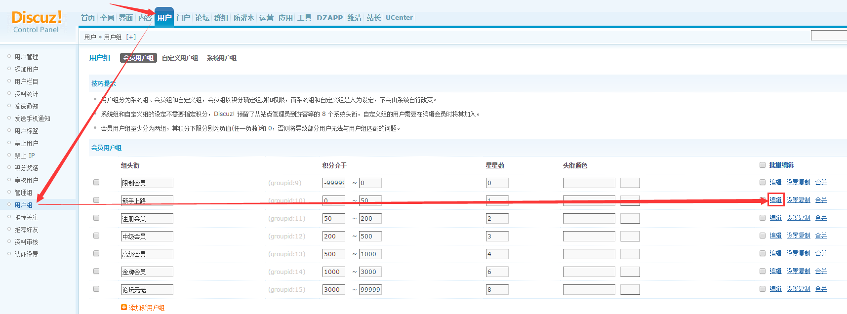Viewport: 847px width, 314px height.
Task: Open the 论坛 top navigation menu
Action: tap(202, 18)
